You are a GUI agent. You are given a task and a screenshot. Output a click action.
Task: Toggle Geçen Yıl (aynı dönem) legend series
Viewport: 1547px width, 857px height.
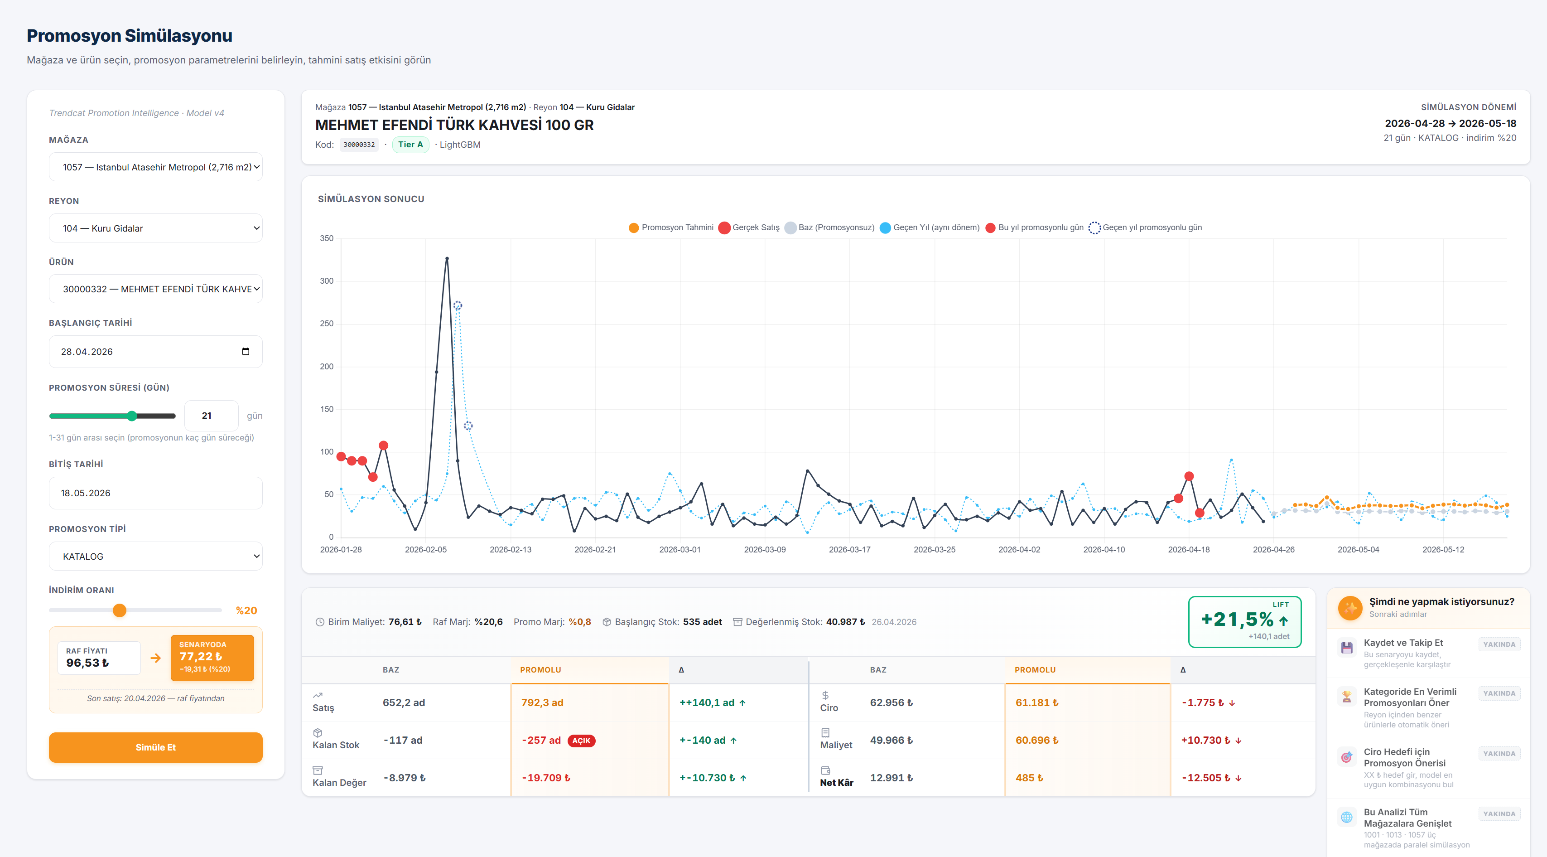(930, 228)
